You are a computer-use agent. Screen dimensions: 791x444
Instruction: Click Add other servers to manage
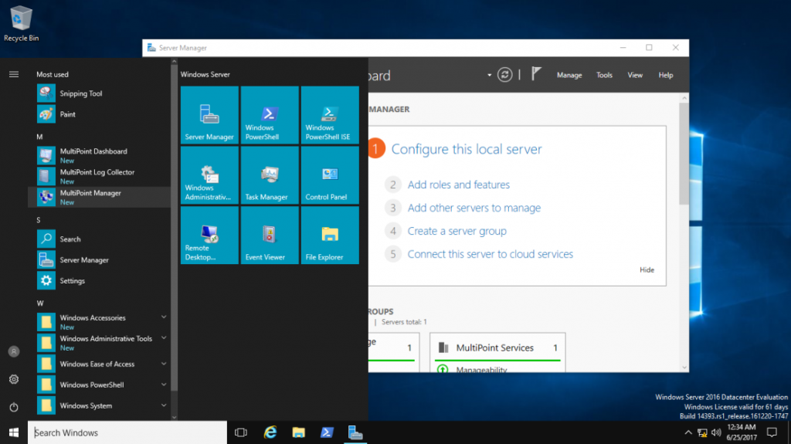[474, 208]
